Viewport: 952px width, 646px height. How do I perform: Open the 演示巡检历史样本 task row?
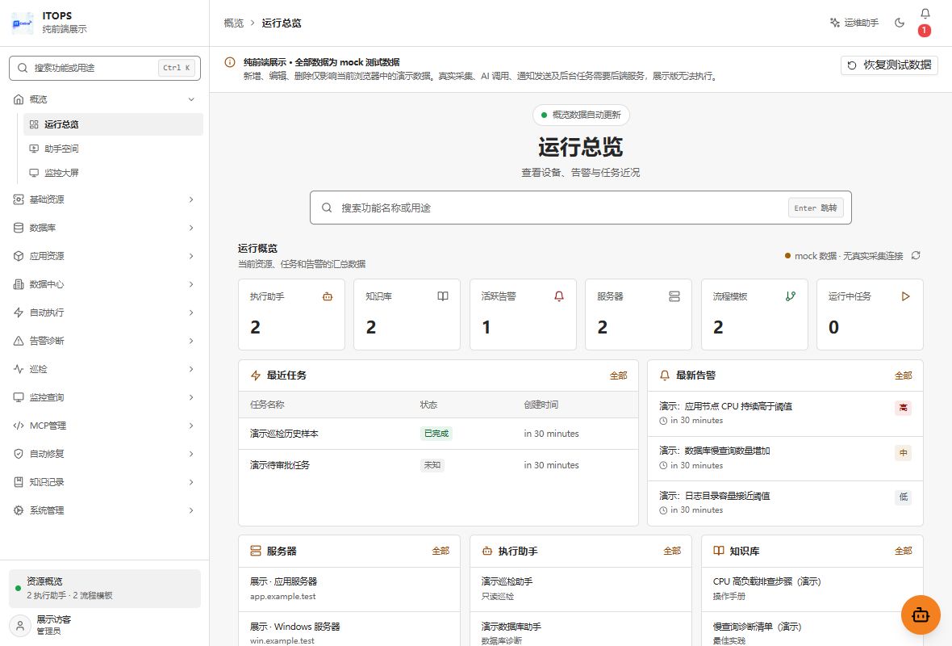coord(438,434)
